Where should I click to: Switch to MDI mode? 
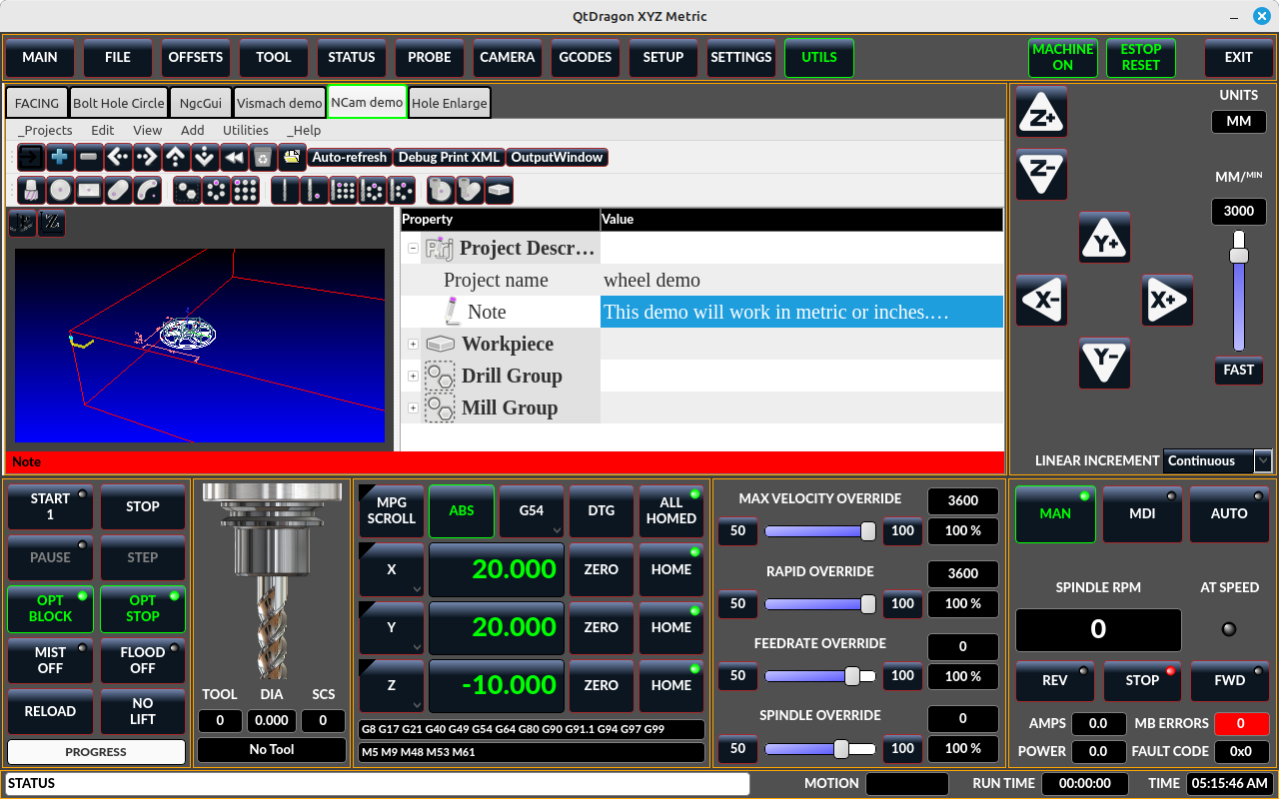(x=1142, y=513)
